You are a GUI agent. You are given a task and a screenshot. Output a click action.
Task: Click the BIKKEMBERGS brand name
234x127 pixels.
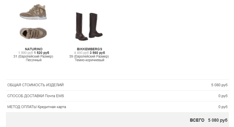pyautogui.click(x=89, y=49)
